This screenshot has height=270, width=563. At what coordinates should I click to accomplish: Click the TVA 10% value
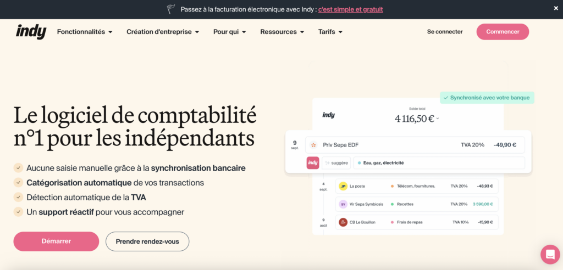pos(460,222)
